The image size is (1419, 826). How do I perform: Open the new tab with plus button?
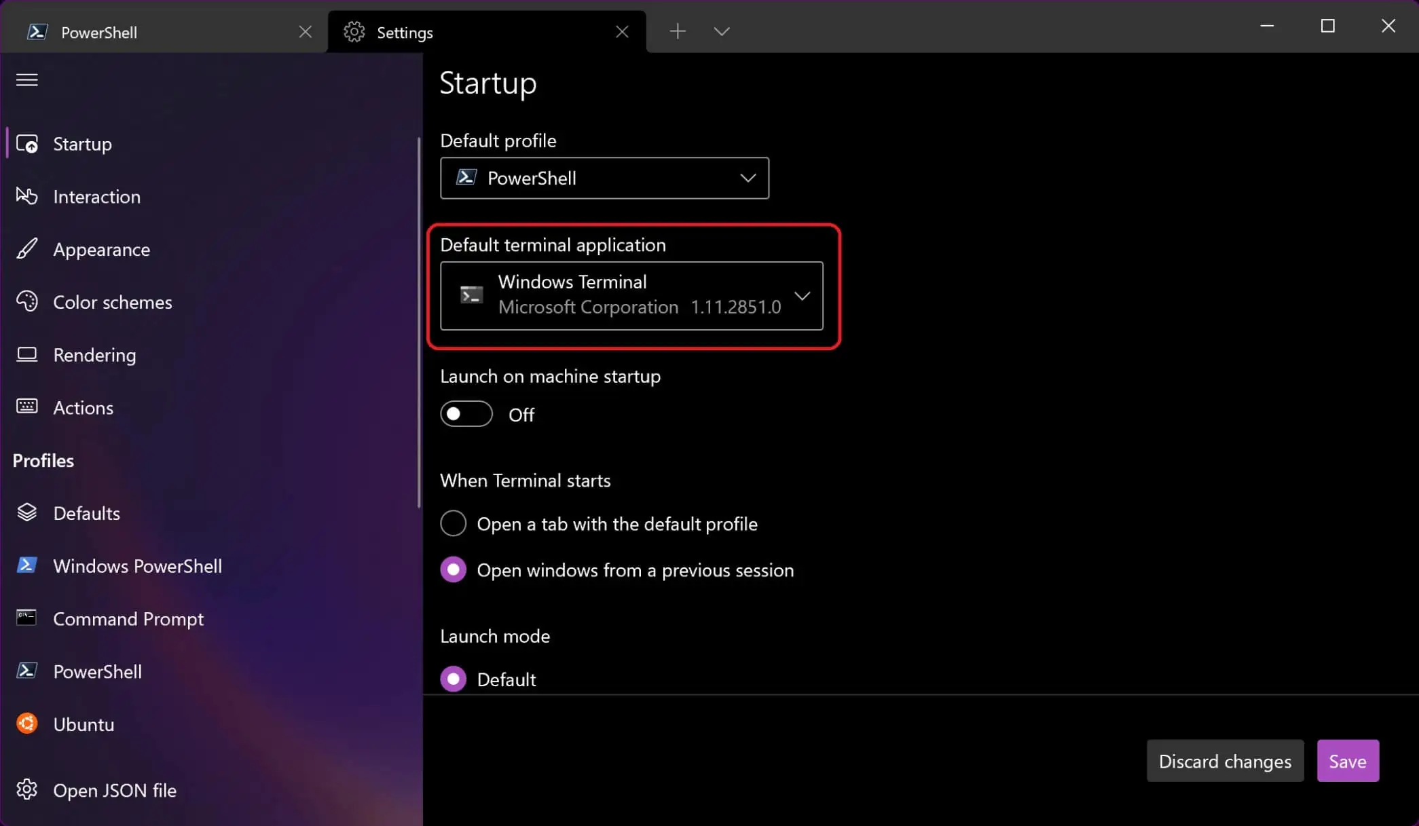coord(676,31)
